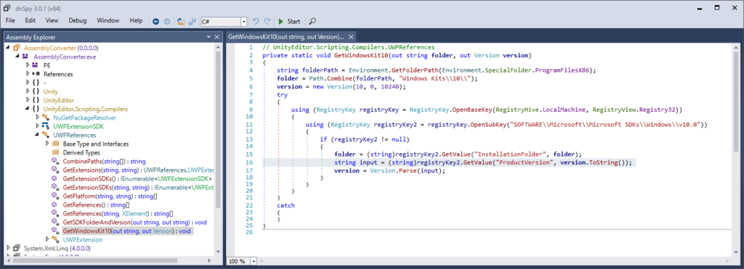
Task: Click the navigate Forward arrow icon
Action: [x=166, y=21]
